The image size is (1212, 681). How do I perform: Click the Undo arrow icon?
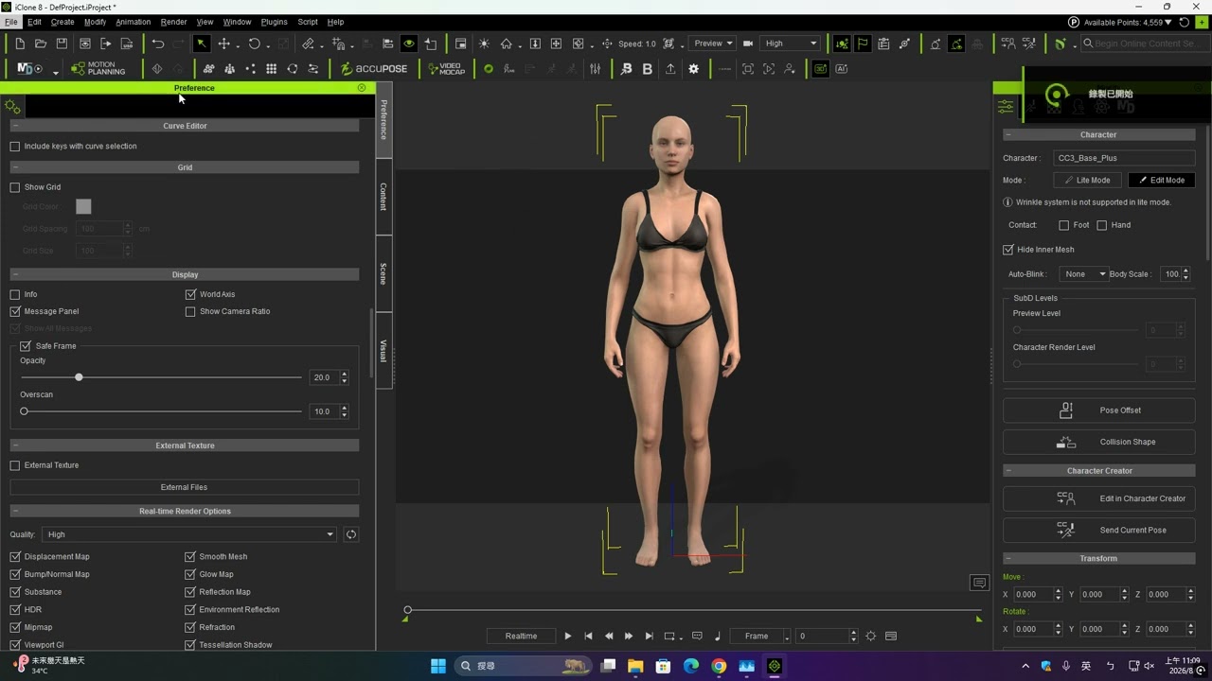coord(158,44)
